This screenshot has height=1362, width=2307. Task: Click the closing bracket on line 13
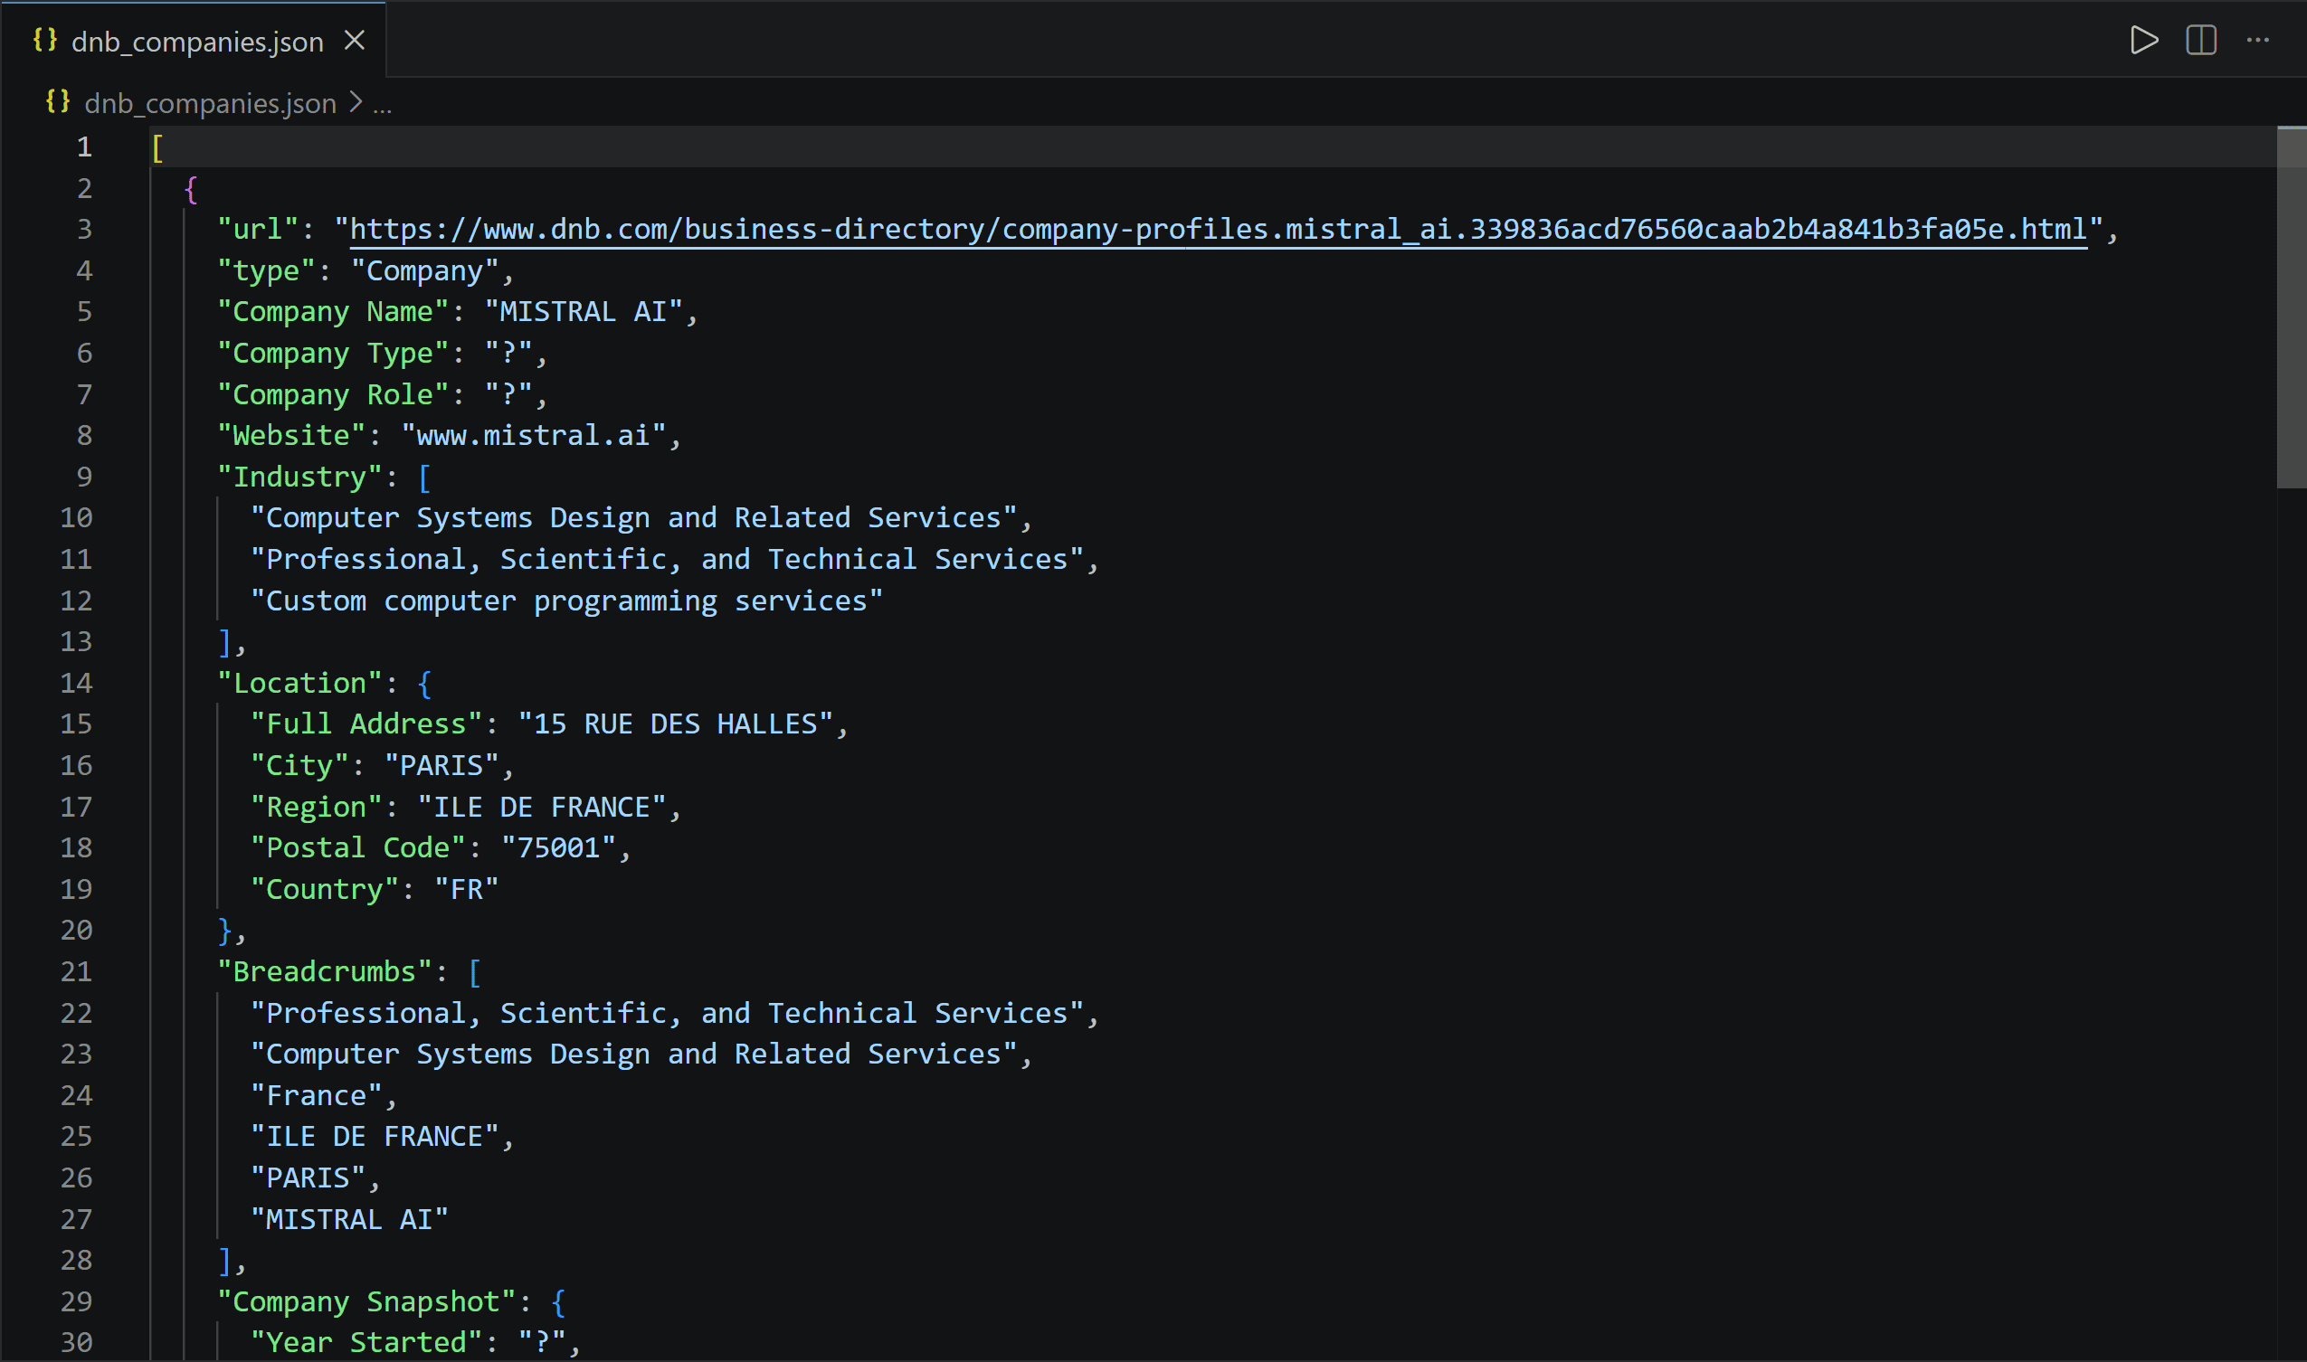coord(224,641)
